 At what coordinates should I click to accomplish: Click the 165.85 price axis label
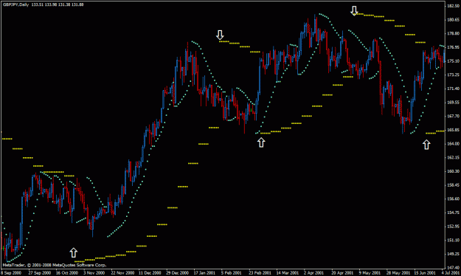click(x=453, y=130)
